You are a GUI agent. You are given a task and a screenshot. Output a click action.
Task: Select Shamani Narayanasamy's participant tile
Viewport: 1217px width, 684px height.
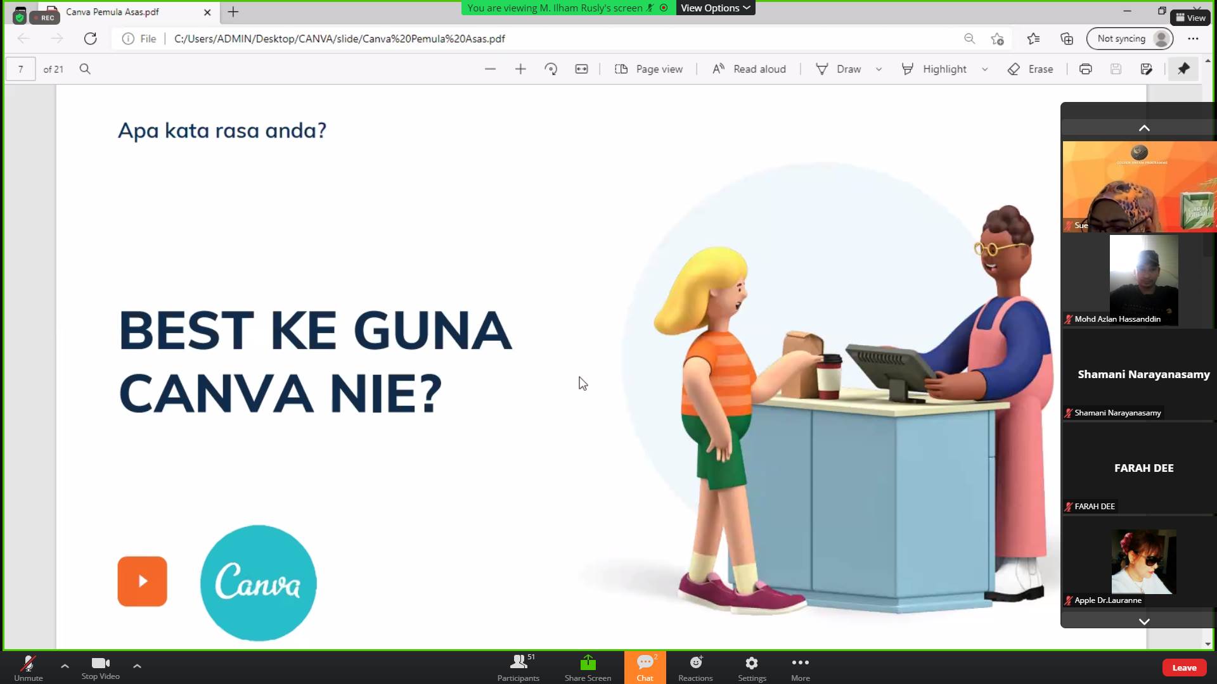pos(1140,374)
